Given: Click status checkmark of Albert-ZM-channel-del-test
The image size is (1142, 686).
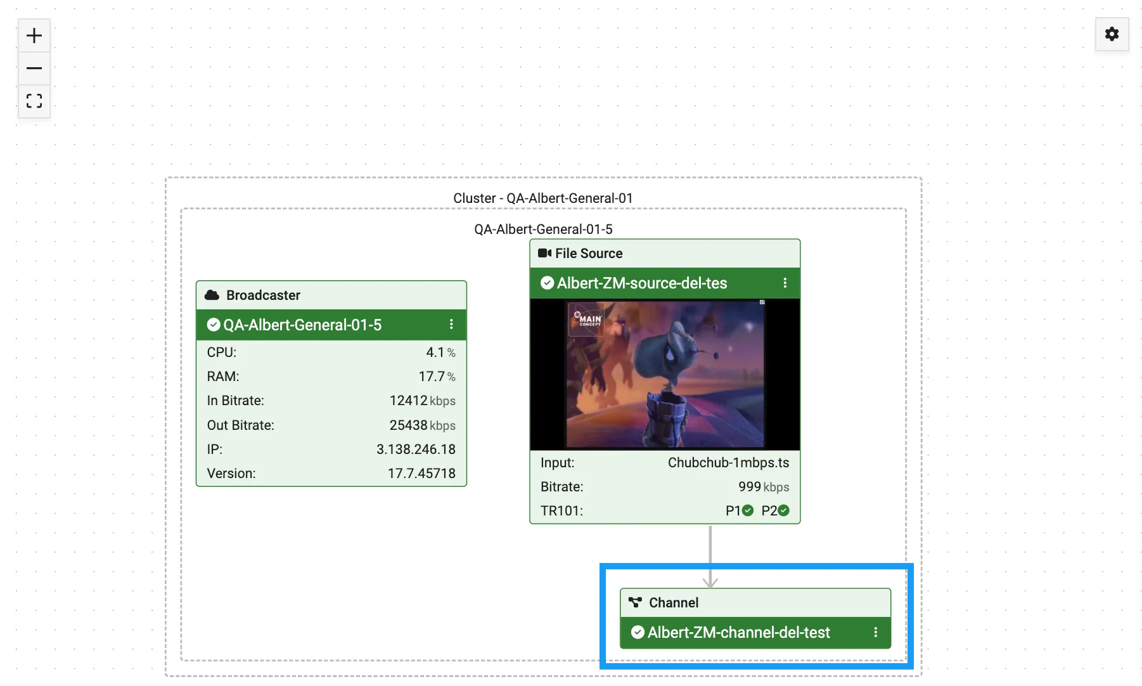Looking at the screenshot, I should pos(638,632).
